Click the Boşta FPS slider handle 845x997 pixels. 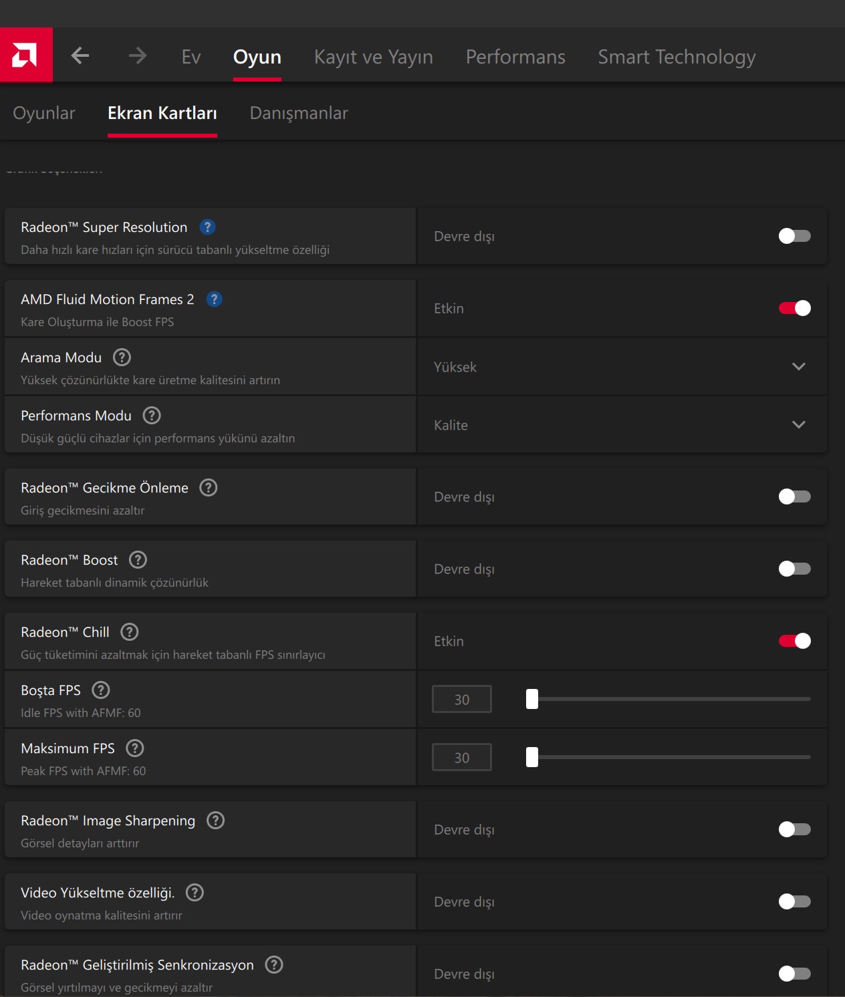click(x=532, y=699)
